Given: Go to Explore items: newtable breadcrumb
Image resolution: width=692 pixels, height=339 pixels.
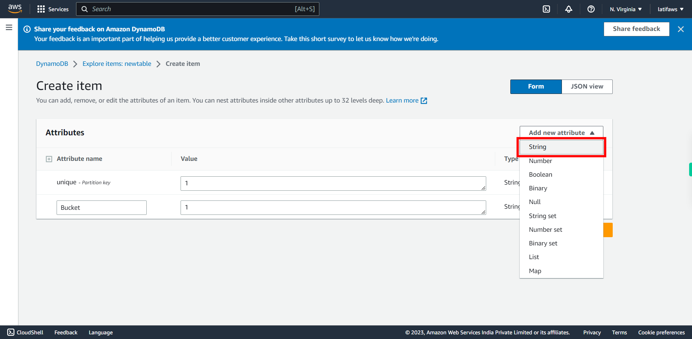Looking at the screenshot, I should tap(117, 64).
